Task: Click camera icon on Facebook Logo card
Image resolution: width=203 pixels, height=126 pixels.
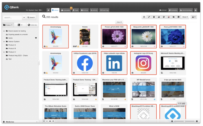Action: click(x=74, y=73)
